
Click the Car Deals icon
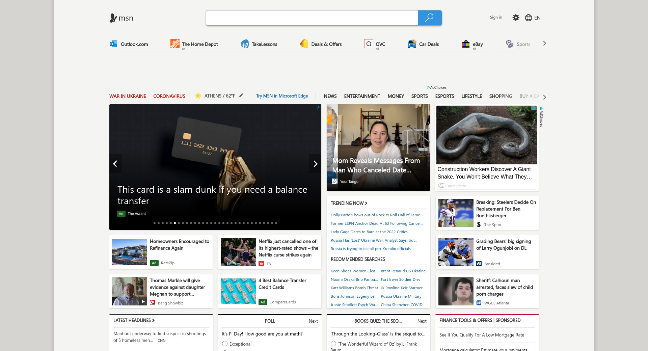[x=412, y=44]
